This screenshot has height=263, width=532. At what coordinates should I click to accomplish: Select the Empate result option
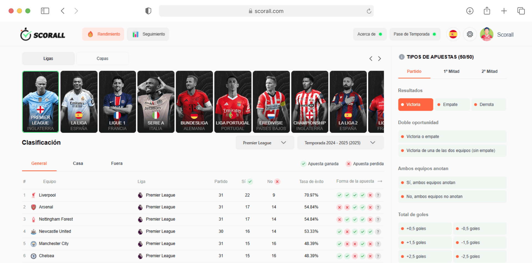pos(452,104)
